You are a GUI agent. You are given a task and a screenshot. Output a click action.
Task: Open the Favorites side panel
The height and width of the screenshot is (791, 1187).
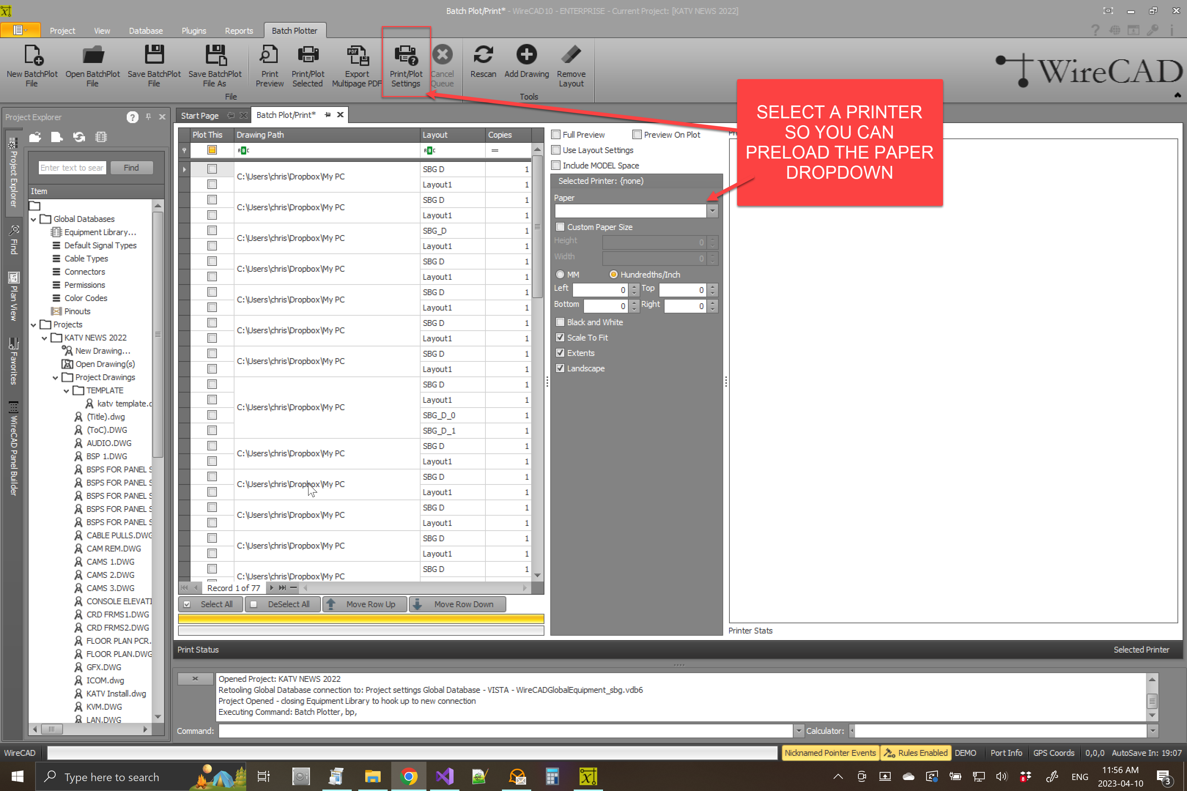(x=14, y=361)
